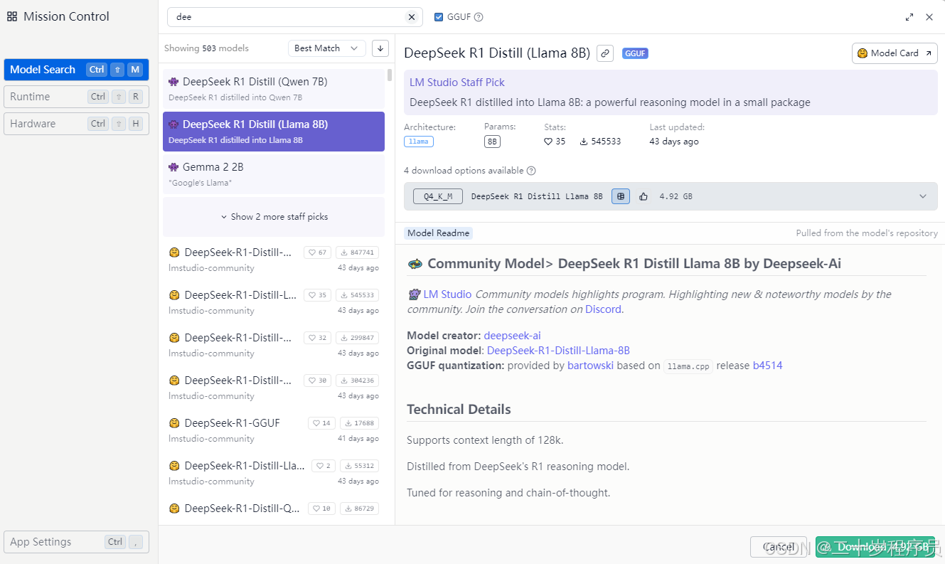Follow the Discord link in readme
The height and width of the screenshot is (564, 945).
(604, 309)
